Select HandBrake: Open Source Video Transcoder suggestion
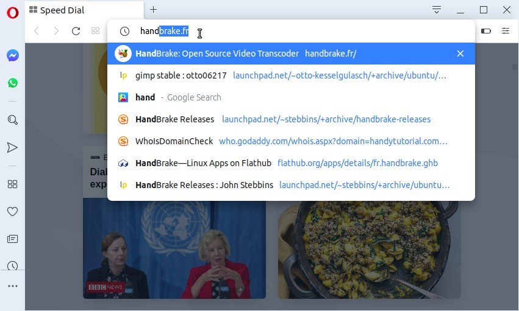Image resolution: width=519 pixels, height=311 pixels. click(291, 54)
